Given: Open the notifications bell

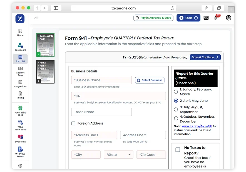Looking at the screenshot, I should [x=216, y=17].
